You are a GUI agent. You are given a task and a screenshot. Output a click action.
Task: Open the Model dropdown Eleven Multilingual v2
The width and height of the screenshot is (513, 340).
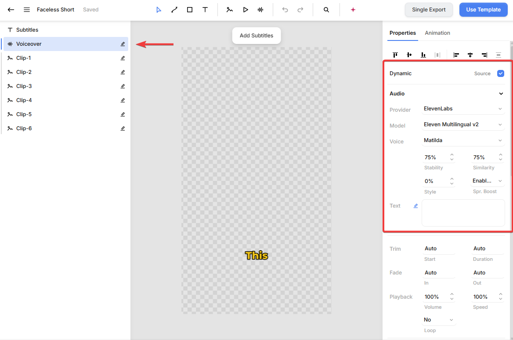click(463, 124)
